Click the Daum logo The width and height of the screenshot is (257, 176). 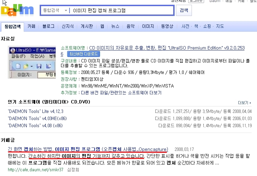[x=17, y=10]
